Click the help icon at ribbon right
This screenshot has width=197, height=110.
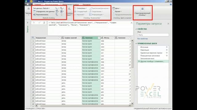[171, 4]
